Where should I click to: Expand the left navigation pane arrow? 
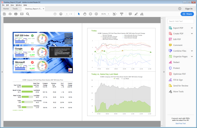coord(2,72)
